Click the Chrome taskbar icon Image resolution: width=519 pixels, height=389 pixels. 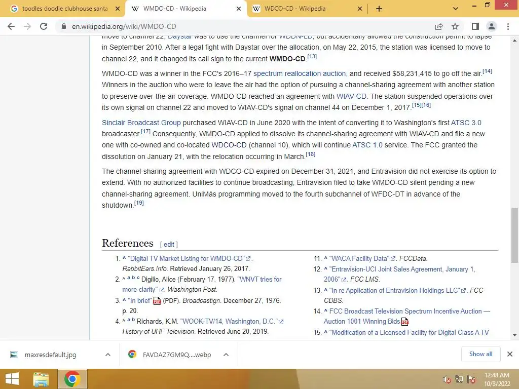(x=72, y=379)
